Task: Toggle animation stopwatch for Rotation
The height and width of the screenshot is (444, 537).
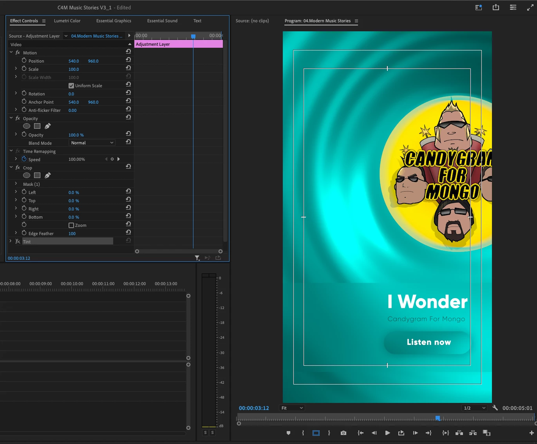Action: click(x=24, y=93)
